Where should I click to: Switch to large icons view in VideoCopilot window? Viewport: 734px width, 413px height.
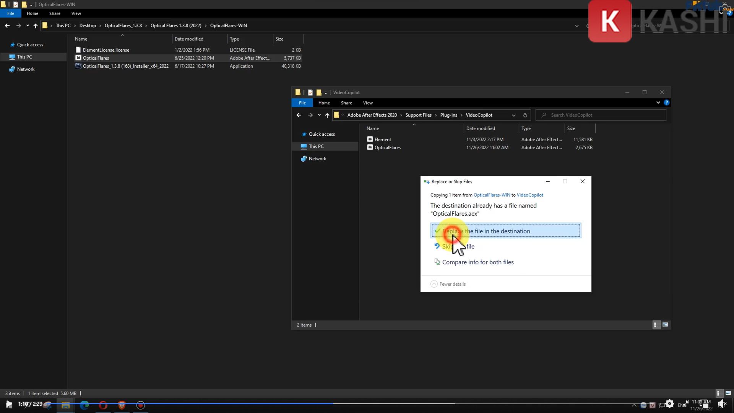[665, 325]
